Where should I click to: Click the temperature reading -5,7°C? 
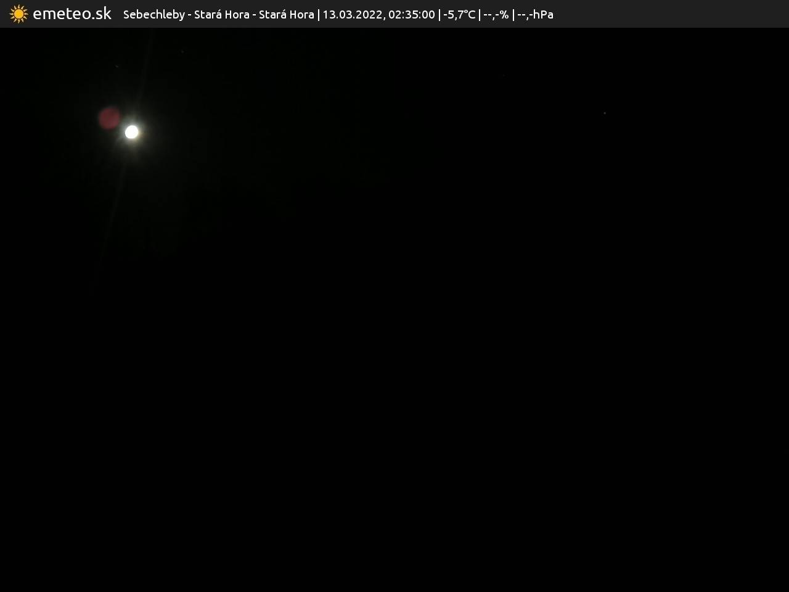(459, 14)
